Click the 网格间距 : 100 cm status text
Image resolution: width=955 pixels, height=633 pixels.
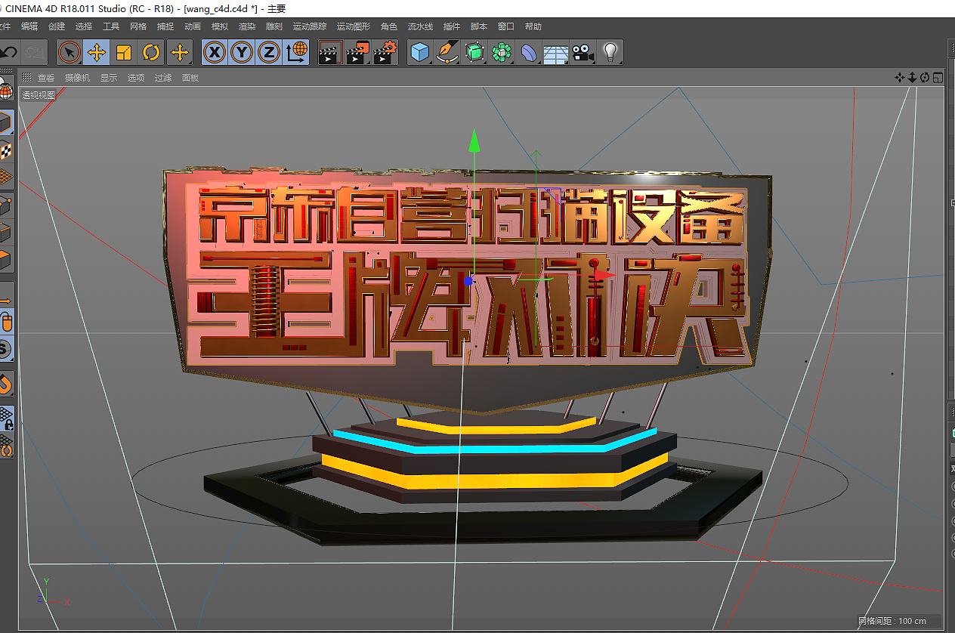pyautogui.click(x=892, y=621)
